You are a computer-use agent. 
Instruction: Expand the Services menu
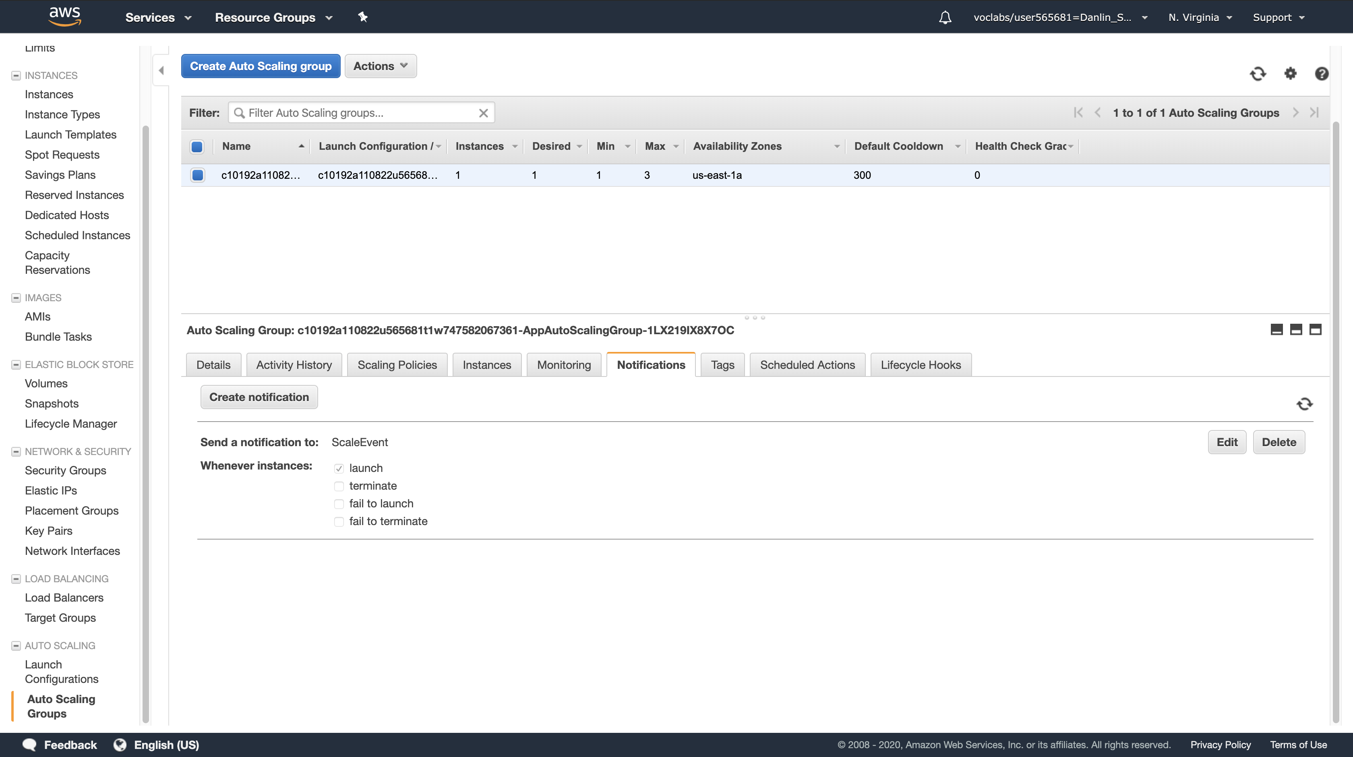pos(157,17)
